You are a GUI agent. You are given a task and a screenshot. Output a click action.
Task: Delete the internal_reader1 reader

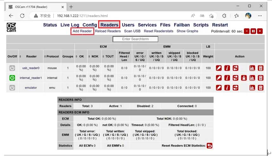point(261,78)
